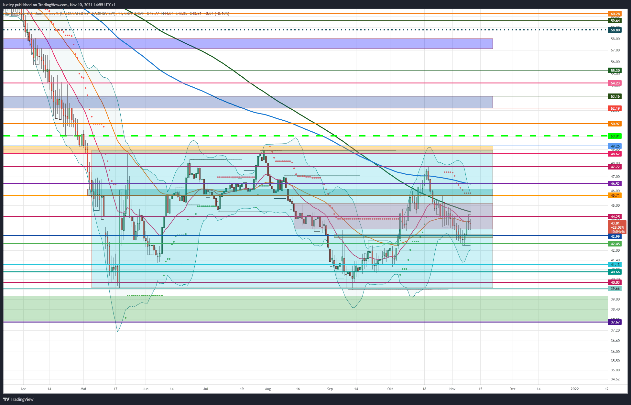Click the '2022' label on time axis
This screenshot has height=405, width=631.
575,389
